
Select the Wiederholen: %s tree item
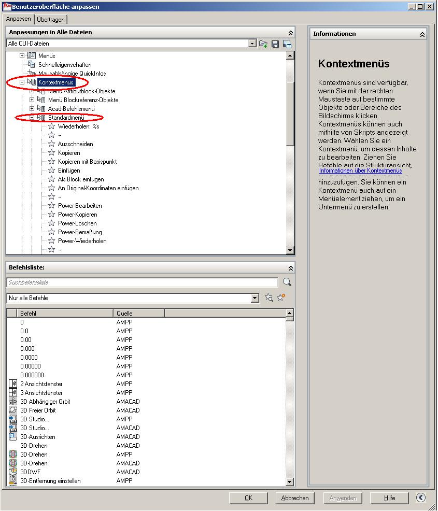click(79, 126)
